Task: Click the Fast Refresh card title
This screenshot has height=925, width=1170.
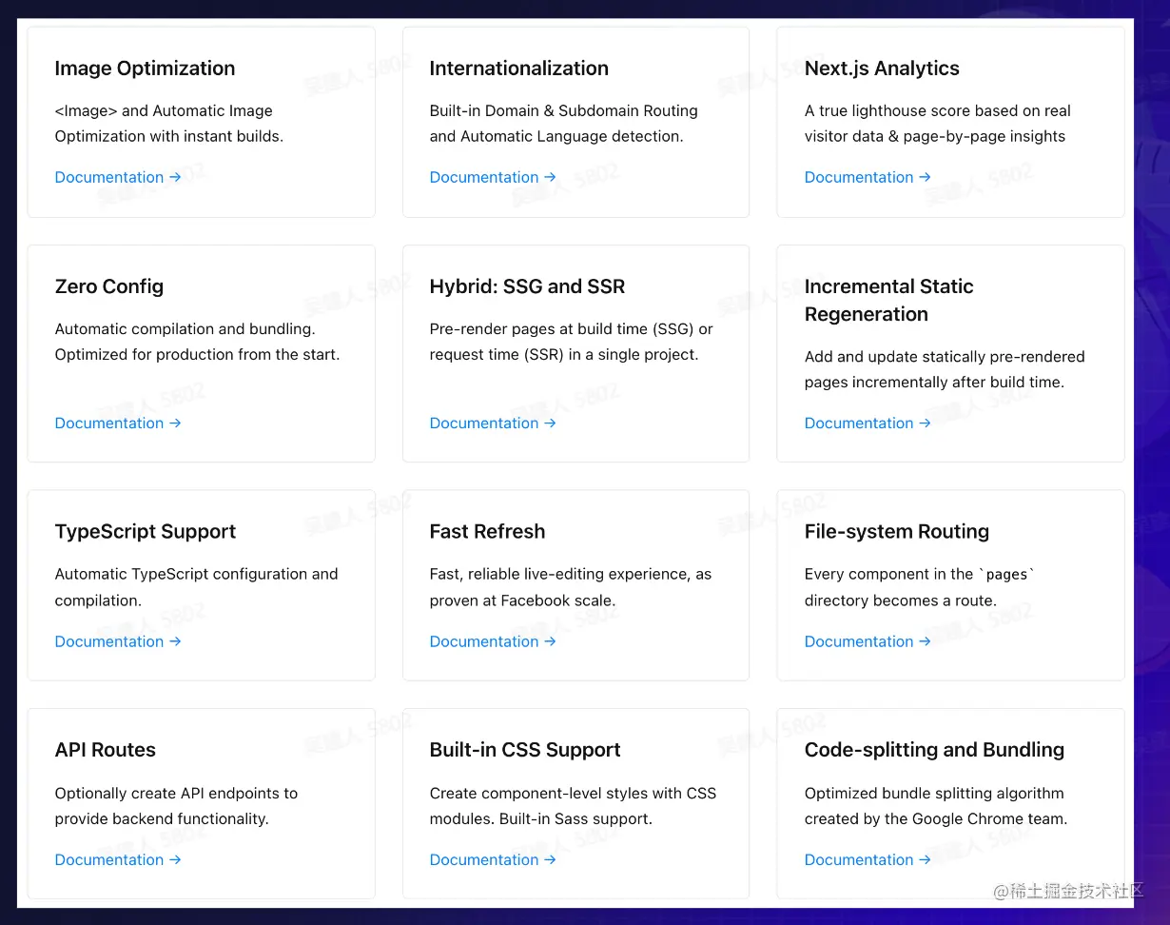Action: (487, 531)
